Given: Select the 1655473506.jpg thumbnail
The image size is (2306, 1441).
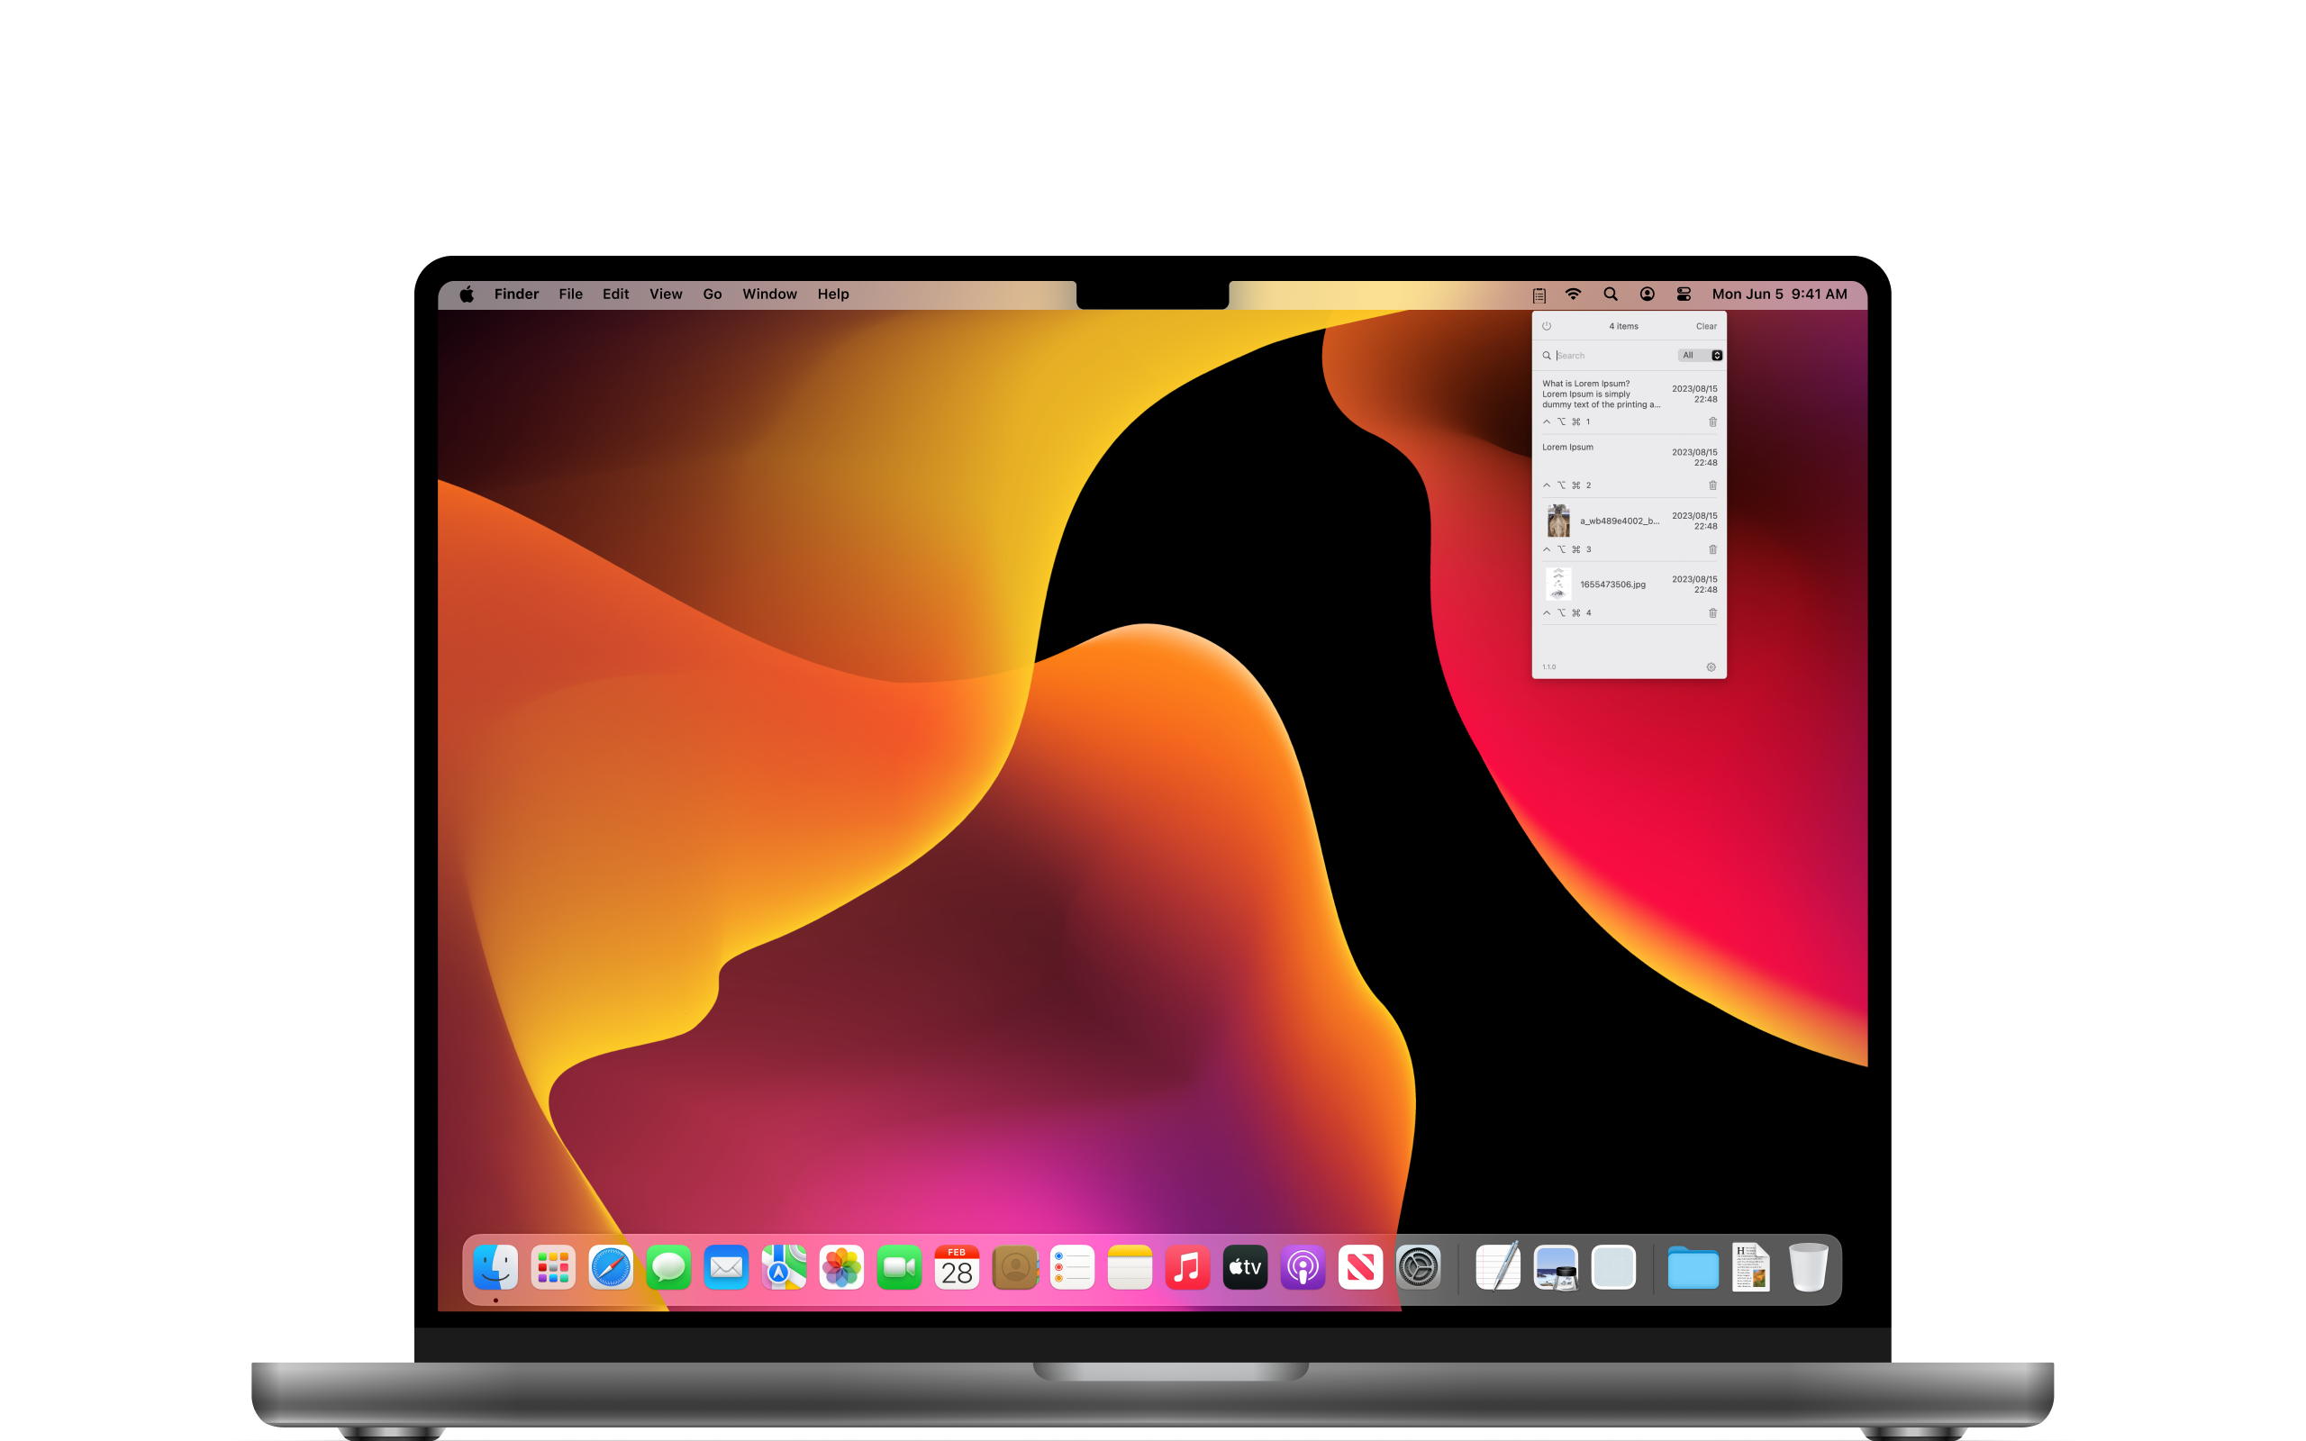Looking at the screenshot, I should click(x=1558, y=585).
